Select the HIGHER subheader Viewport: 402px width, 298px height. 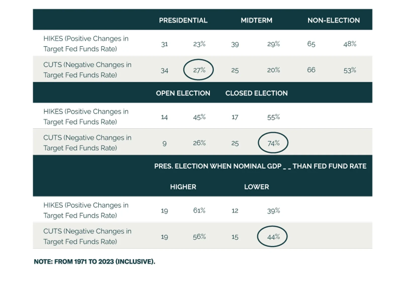(x=183, y=187)
